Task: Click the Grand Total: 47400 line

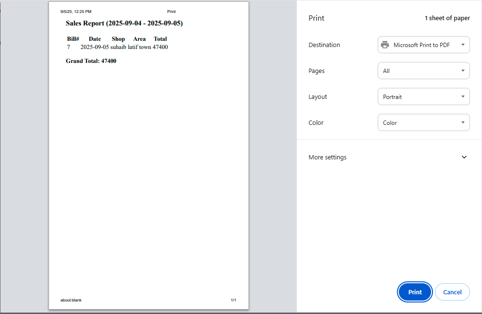Action: tap(91, 61)
